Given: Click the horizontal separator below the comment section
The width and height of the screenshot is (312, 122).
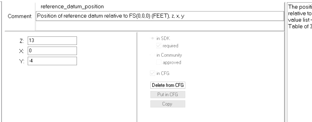Looking at the screenshot, I should tap(145, 31).
